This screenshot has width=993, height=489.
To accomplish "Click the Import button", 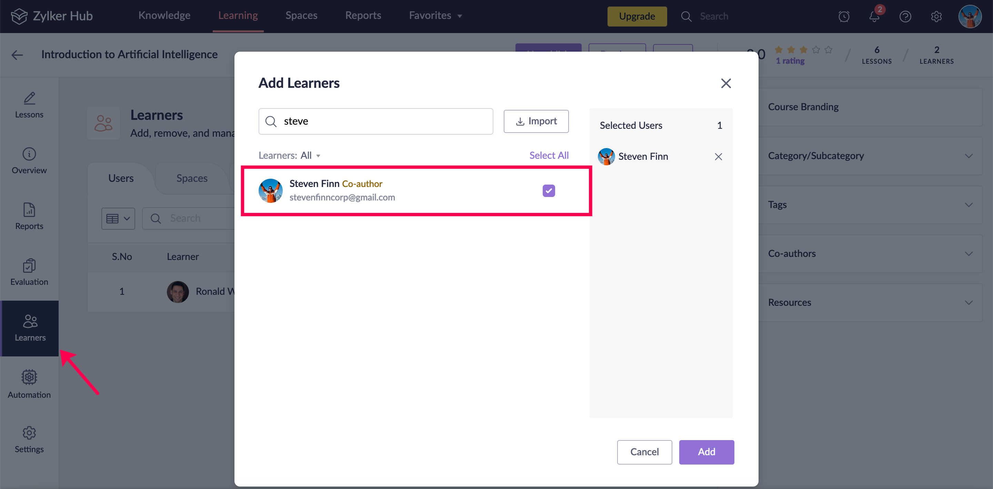I will pyautogui.click(x=536, y=121).
